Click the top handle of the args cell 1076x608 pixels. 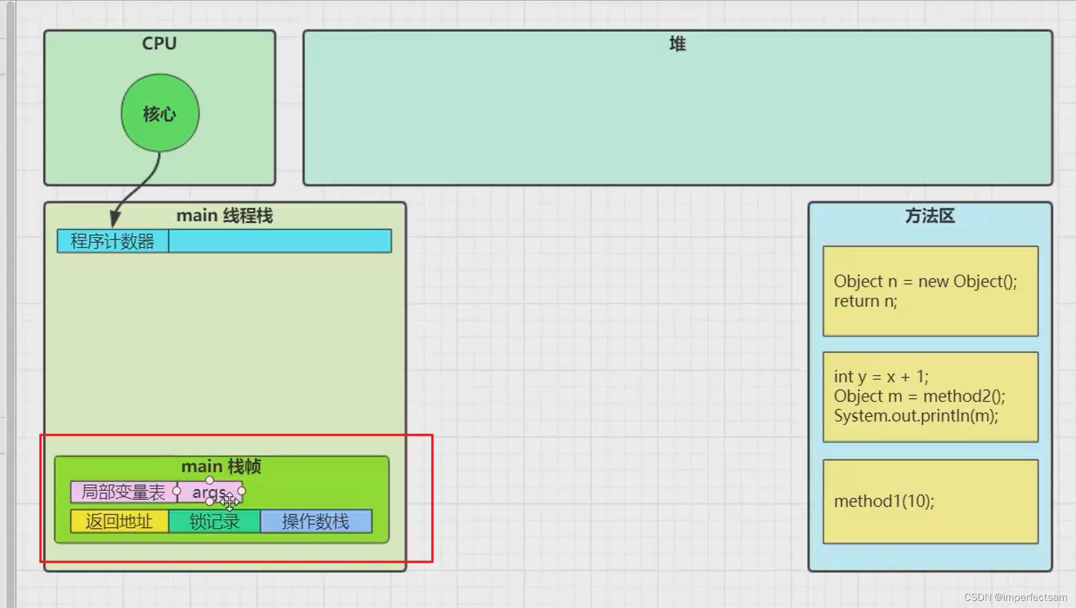coord(210,480)
